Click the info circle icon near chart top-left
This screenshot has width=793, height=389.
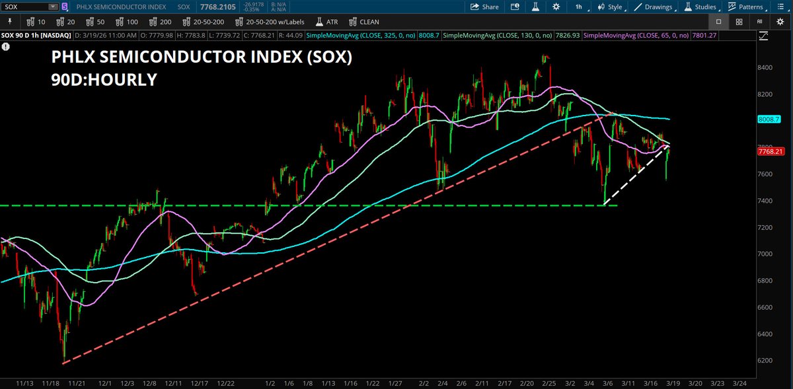(5, 47)
